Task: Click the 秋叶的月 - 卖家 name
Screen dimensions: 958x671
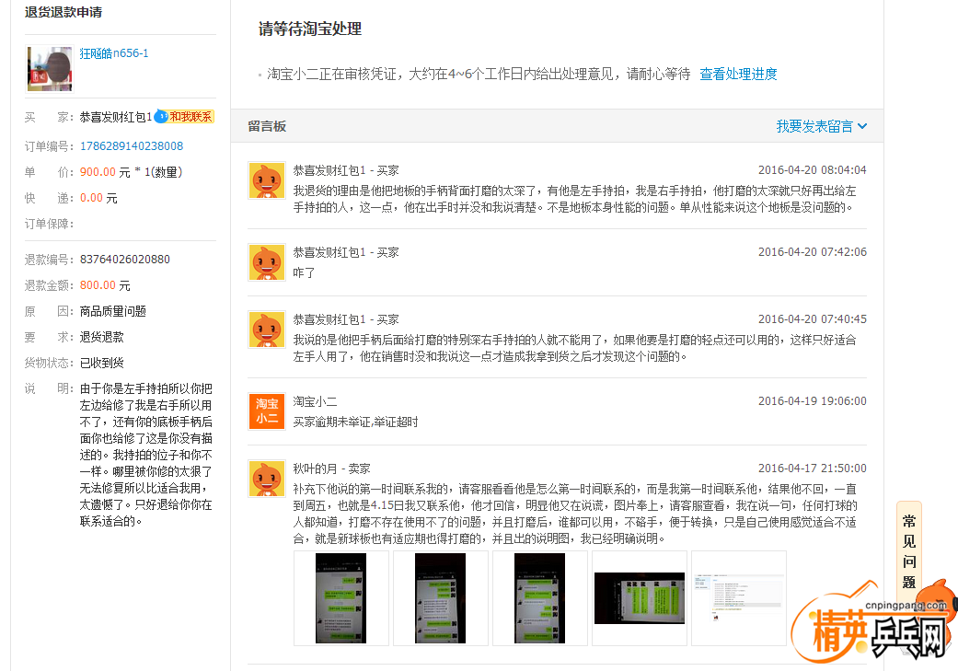Action: point(331,469)
